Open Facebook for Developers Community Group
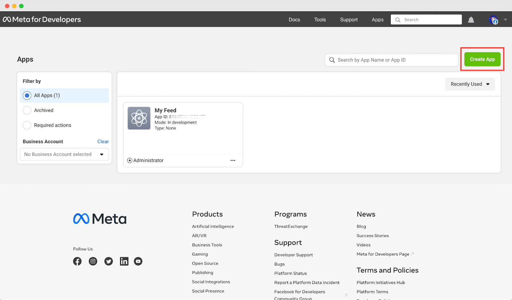The width and height of the screenshot is (512, 300). coord(300,295)
